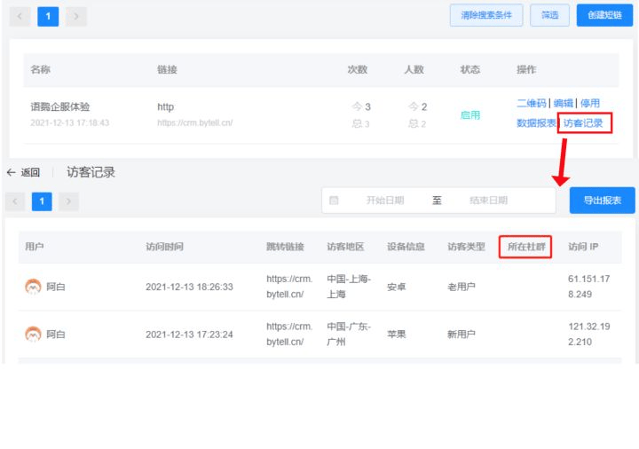Viewport: 639px width, 449px height.
Task: Click the calendar icon in the date range field
Action: [334, 201]
